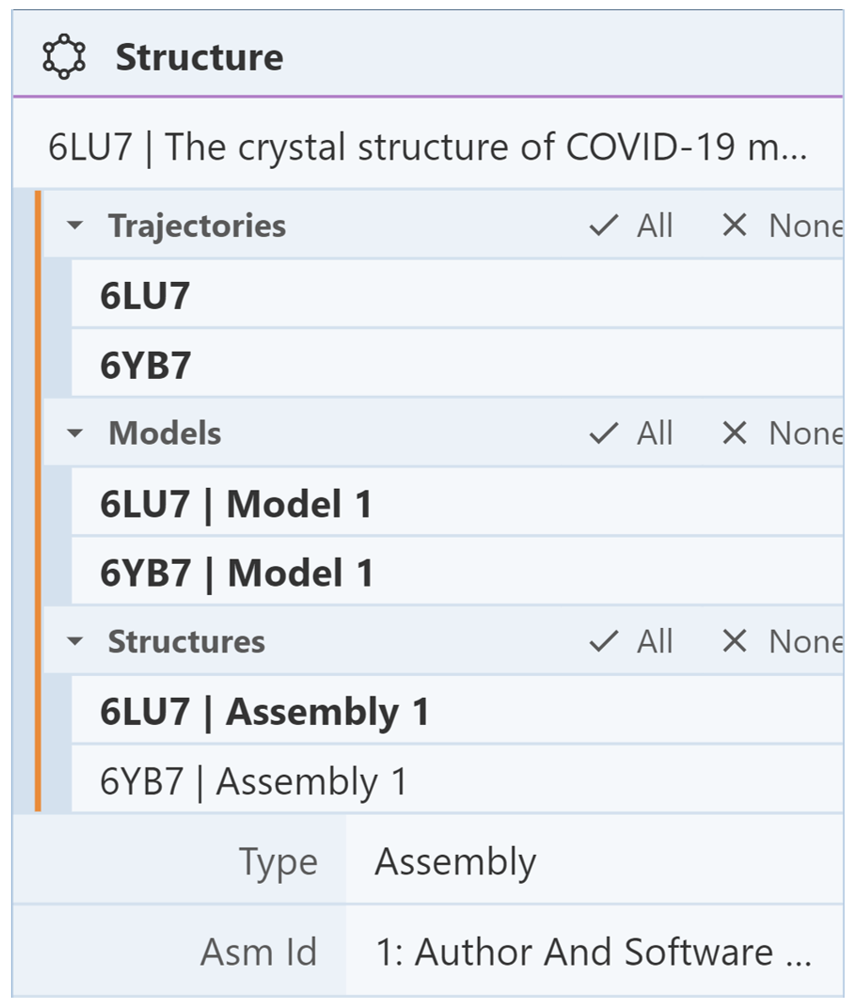The height and width of the screenshot is (1007, 853).
Task: Toggle 6YB7 | Assembly 1 structure on
Action: [x=253, y=782]
